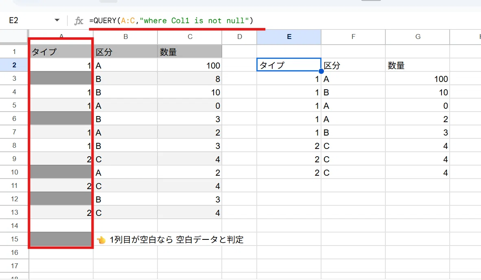
Task: Click cell F10 containing C
Action: [353, 172]
